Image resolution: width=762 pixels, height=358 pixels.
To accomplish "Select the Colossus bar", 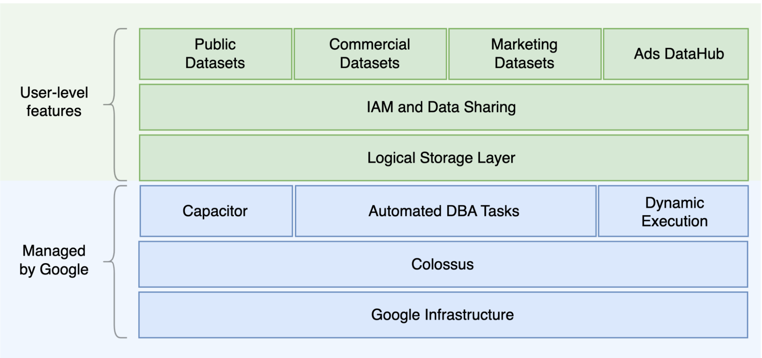I will click(x=443, y=264).
